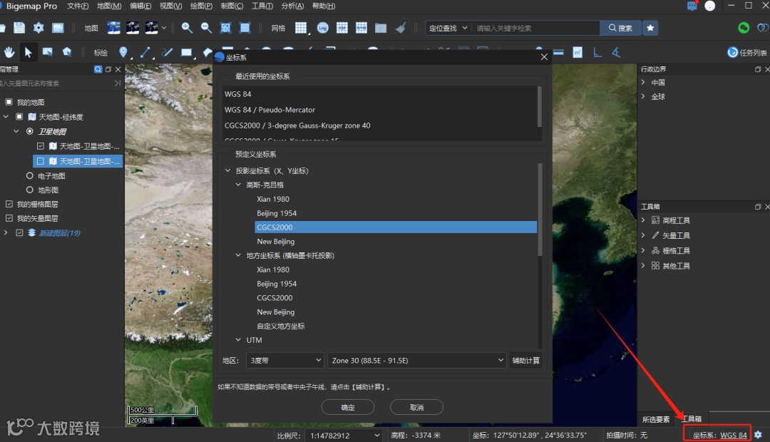
Task: Collapse the 天地图-经纬度 tree node
Action: 6,117
